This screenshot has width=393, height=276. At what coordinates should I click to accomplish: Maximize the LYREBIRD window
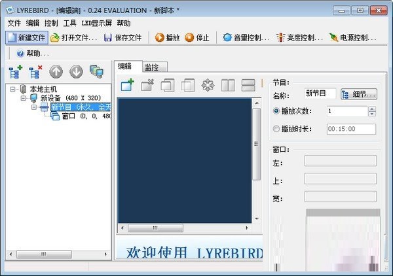point(360,10)
